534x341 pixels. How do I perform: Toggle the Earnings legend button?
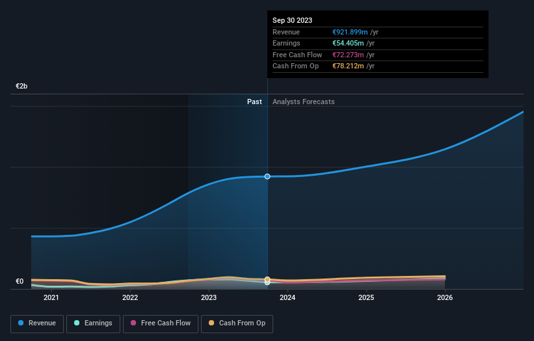point(93,323)
